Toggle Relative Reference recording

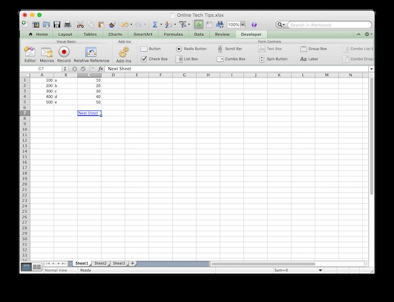tap(91, 54)
